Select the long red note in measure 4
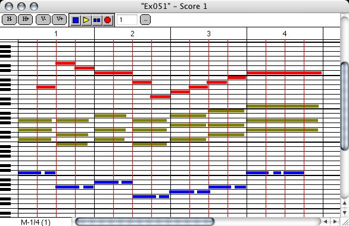 click(284, 73)
